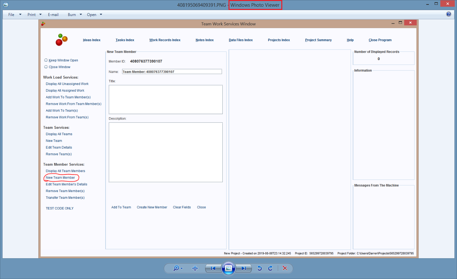Open the Tasks Index menu item
This screenshot has width=457, height=279.
[125, 40]
